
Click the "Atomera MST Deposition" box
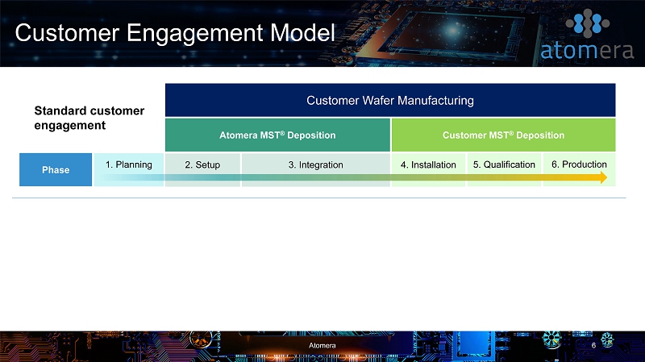pyautogui.click(x=277, y=135)
